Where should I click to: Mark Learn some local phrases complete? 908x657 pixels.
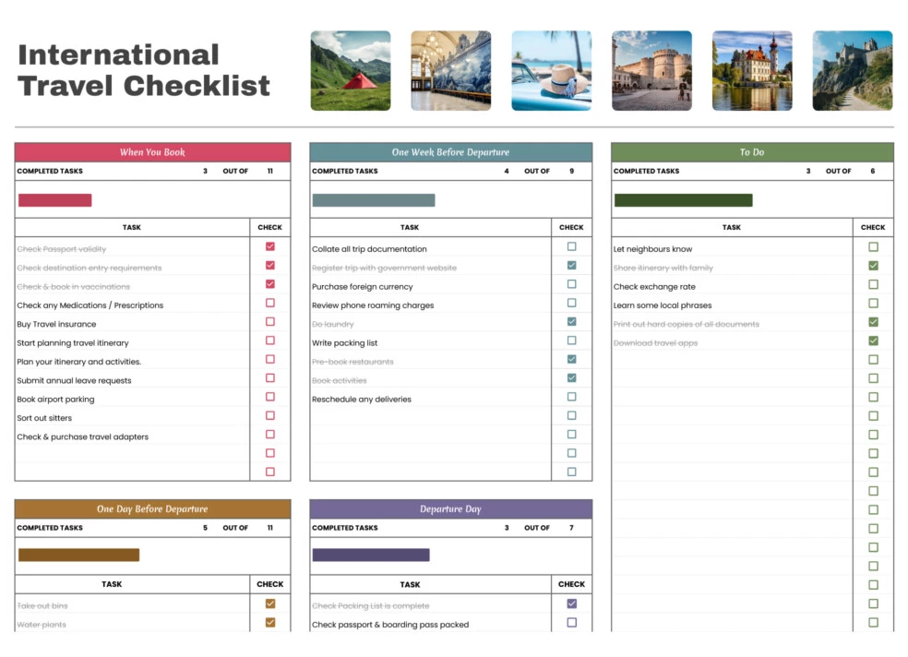873,304
